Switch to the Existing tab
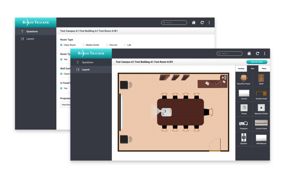This screenshot has width=285, height=181. (x=241, y=69)
